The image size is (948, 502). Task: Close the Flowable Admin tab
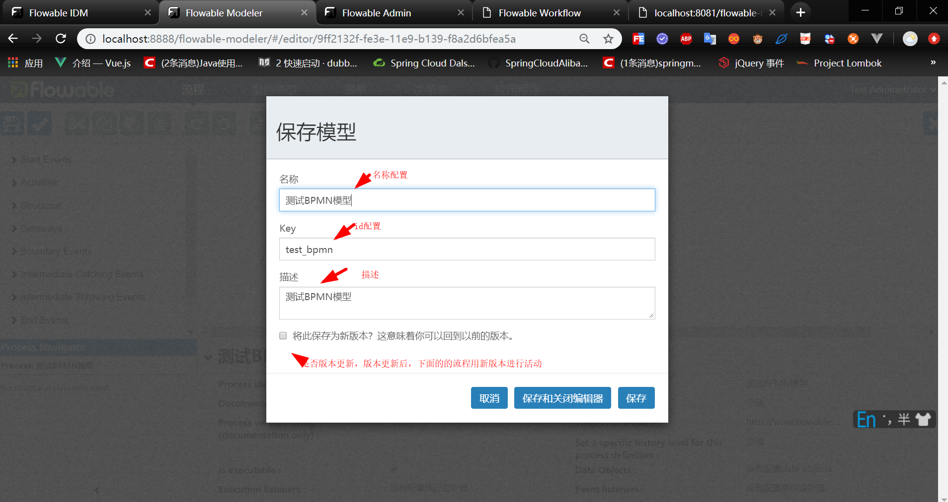(461, 13)
